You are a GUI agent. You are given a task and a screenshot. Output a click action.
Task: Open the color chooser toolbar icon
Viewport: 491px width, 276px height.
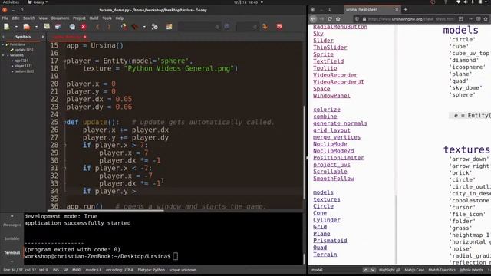pyautogui.click(x=170, y=27)
